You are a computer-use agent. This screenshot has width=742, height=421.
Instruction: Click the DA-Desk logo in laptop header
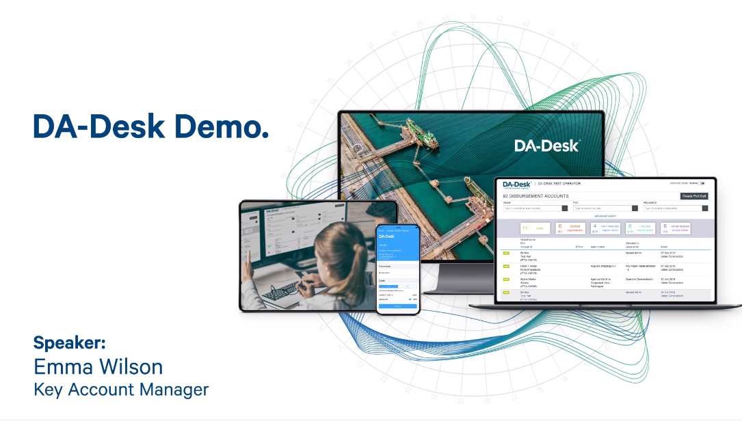(x=517, y=185)
